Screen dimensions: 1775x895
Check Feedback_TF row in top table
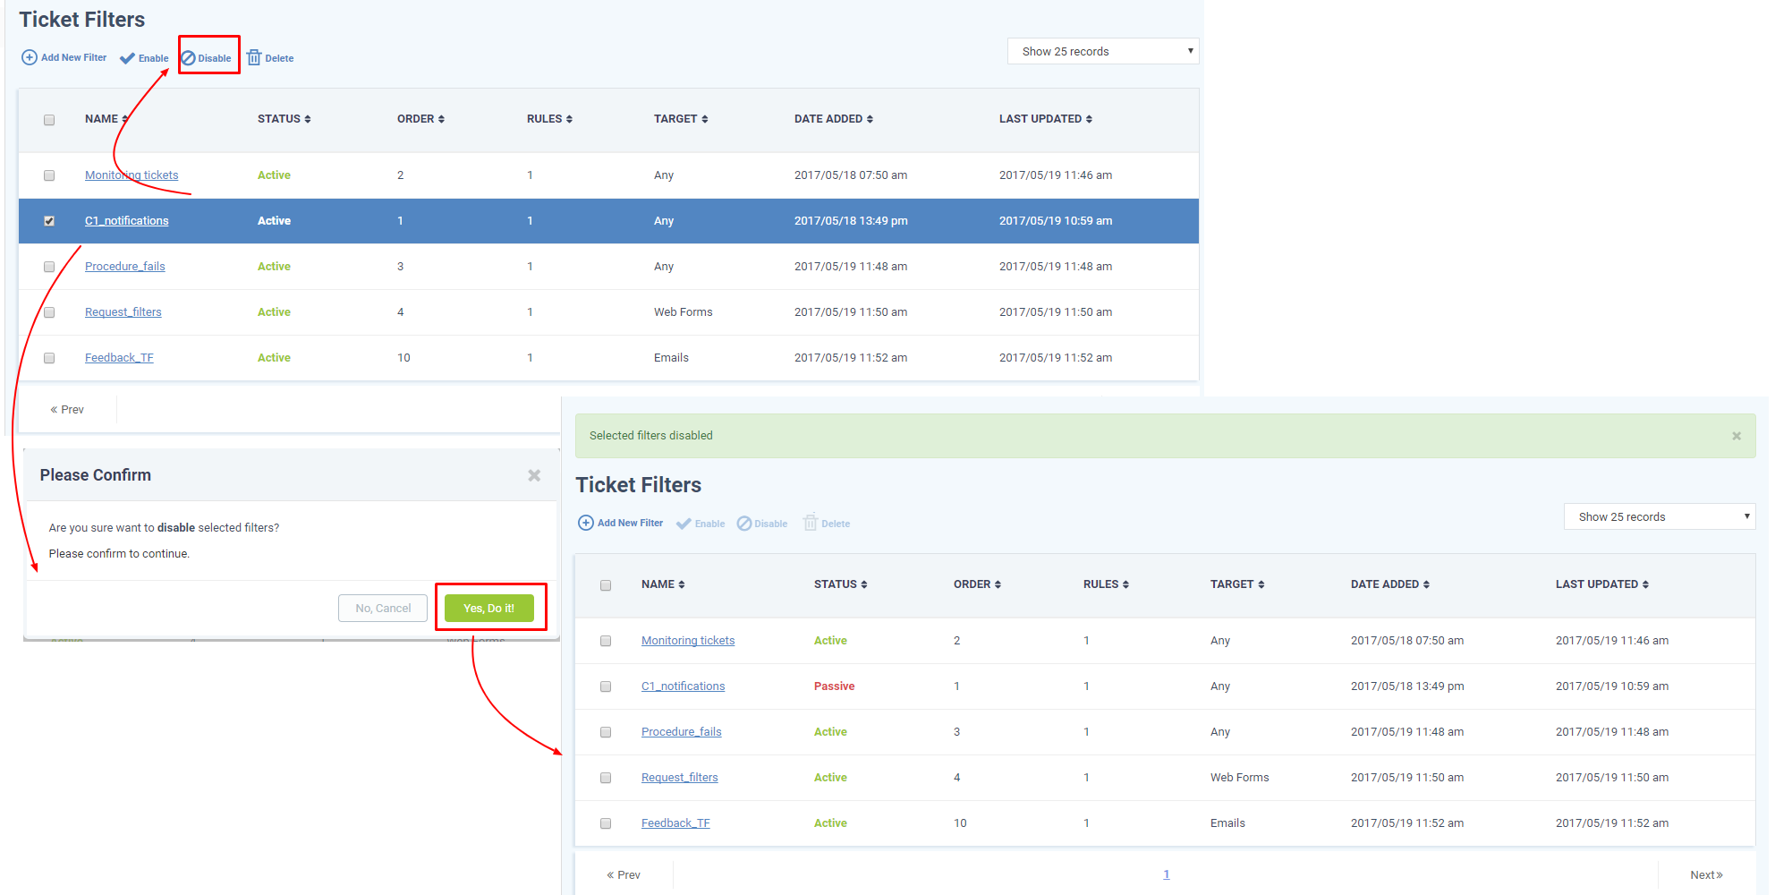pyautogui.click(x=49, y=358)
